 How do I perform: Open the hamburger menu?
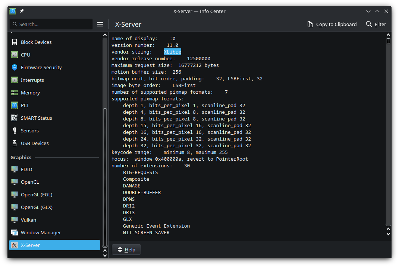point(100,25)
